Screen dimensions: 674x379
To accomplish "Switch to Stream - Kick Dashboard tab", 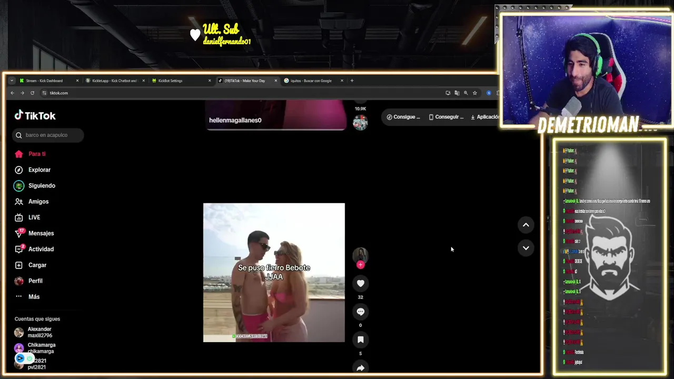I will tap(49, 81).
